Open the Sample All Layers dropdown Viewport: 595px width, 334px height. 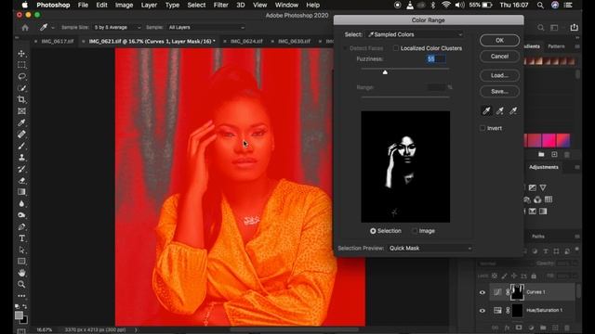(206, 27)
